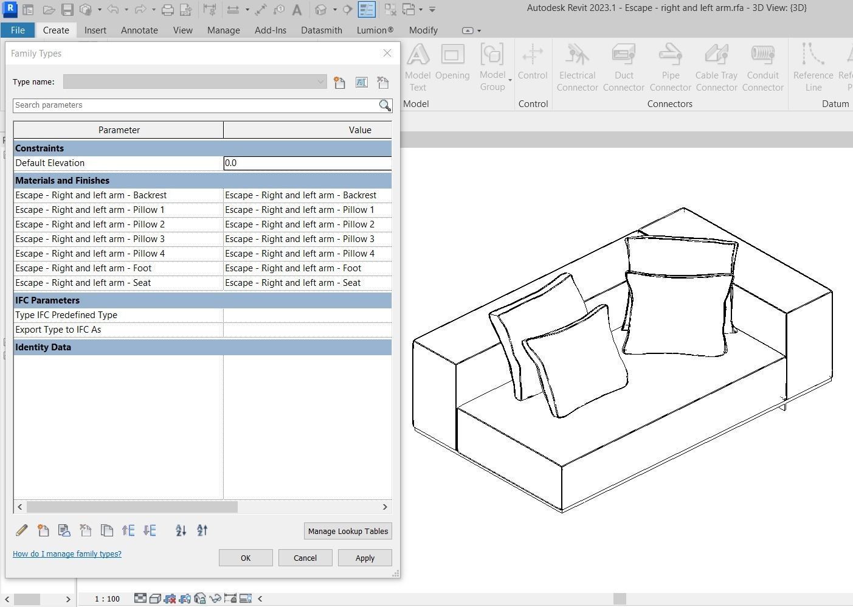The image size is (853, 607).
Task: Click the Family Types icon in quick access toolbar
Action: pyautogui.click(x=367, y=10)
